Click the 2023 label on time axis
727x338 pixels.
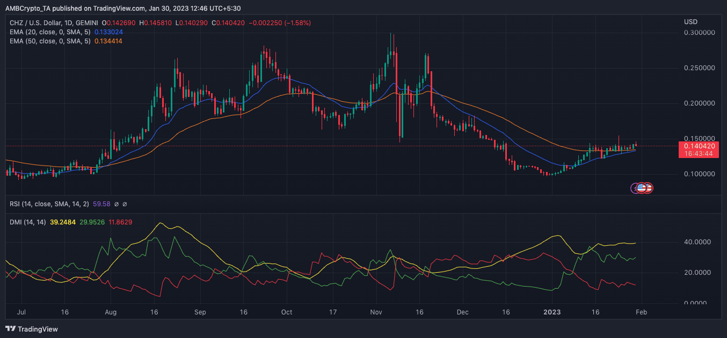click(x=552, y=311)
